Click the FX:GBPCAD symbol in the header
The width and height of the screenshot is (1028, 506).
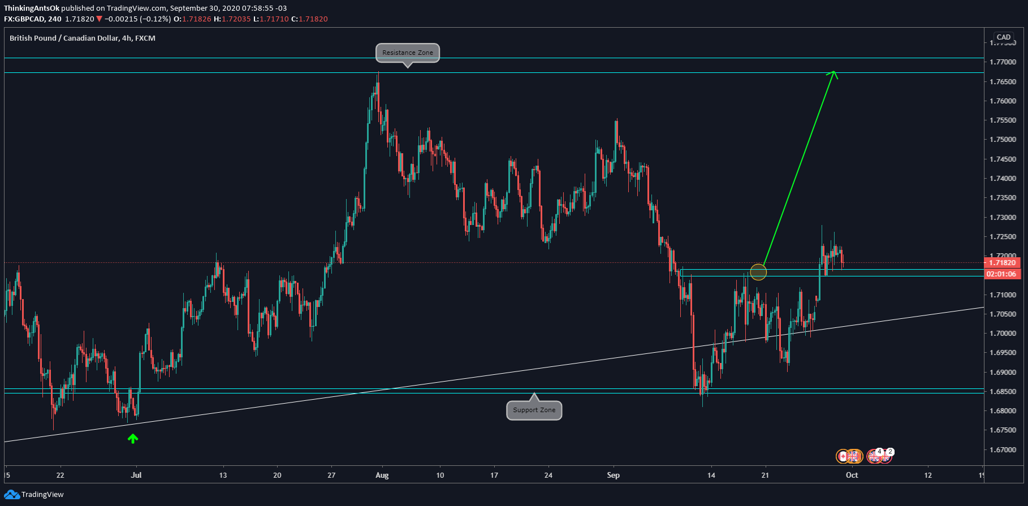tap(24, 19)
